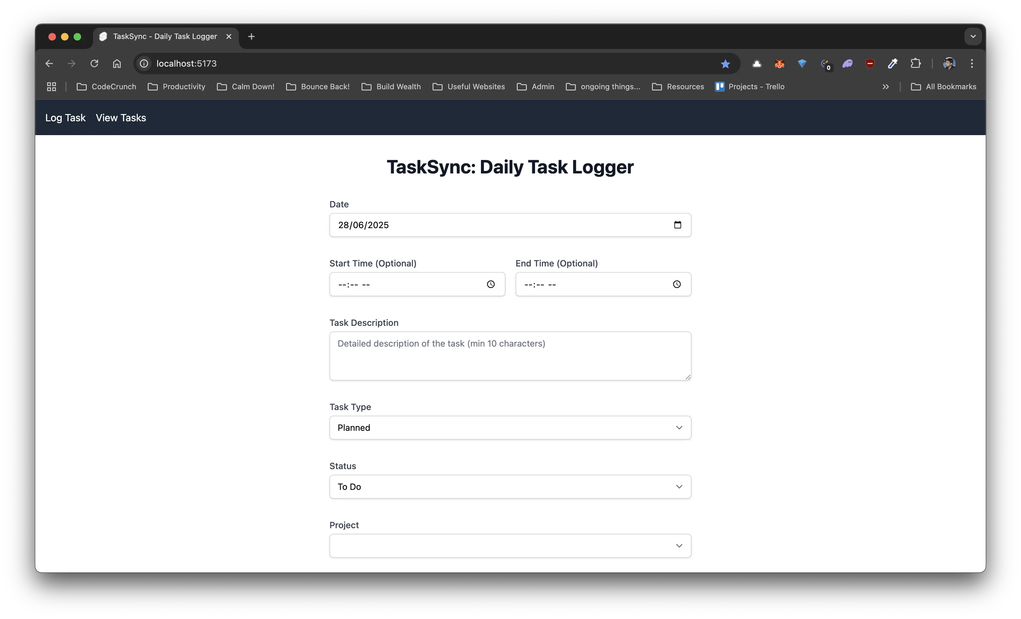
Task: Open the browser home page icon
Action: click(x=117, y=63)
